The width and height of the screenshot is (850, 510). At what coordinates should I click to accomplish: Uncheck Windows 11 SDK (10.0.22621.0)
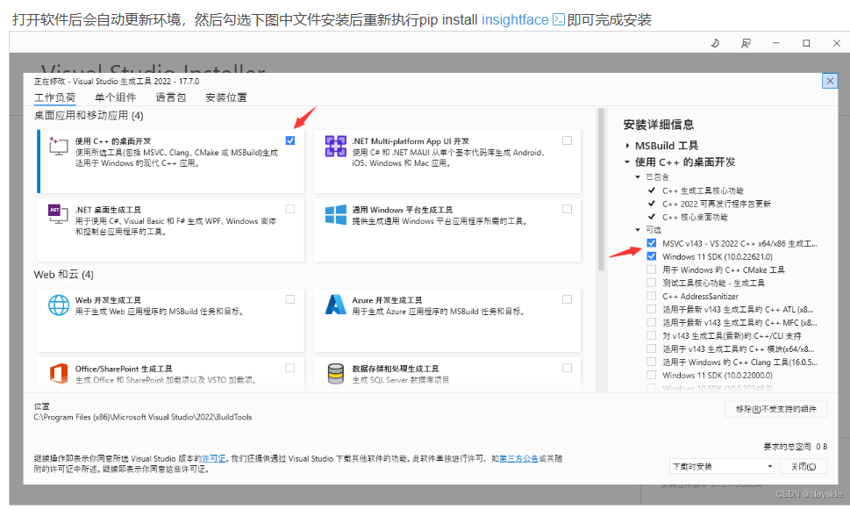pos(650,255)
